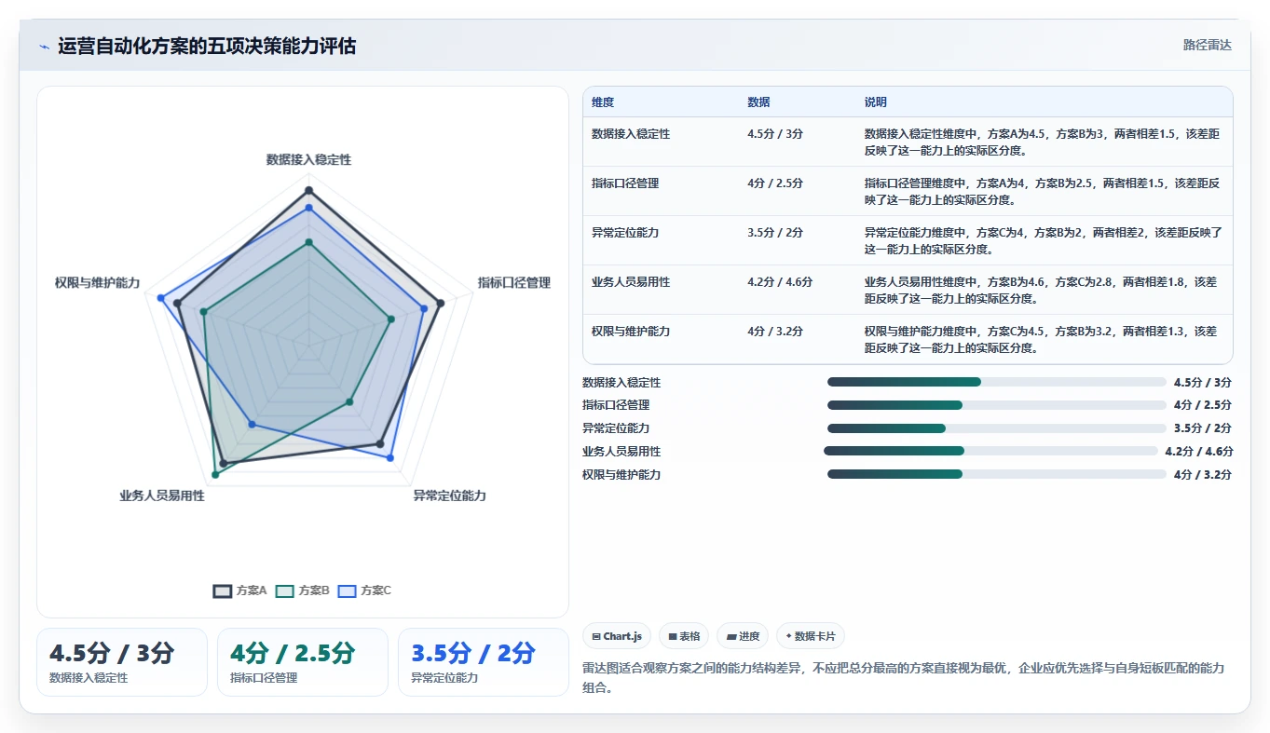Click the lightning icon beside the title

[x=44, y=47]
